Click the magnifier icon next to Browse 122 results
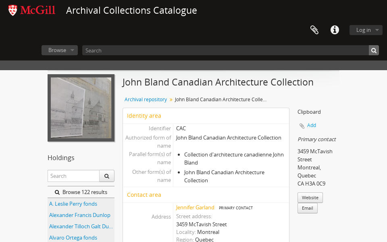This screenshot has width=387, height=242. click(57, 192)
